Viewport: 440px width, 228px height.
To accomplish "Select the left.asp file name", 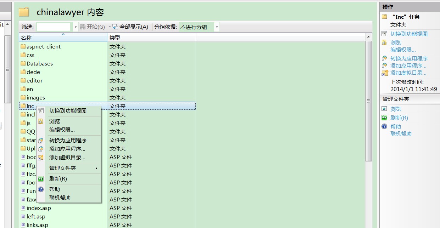I will click(x=36, y=216).
